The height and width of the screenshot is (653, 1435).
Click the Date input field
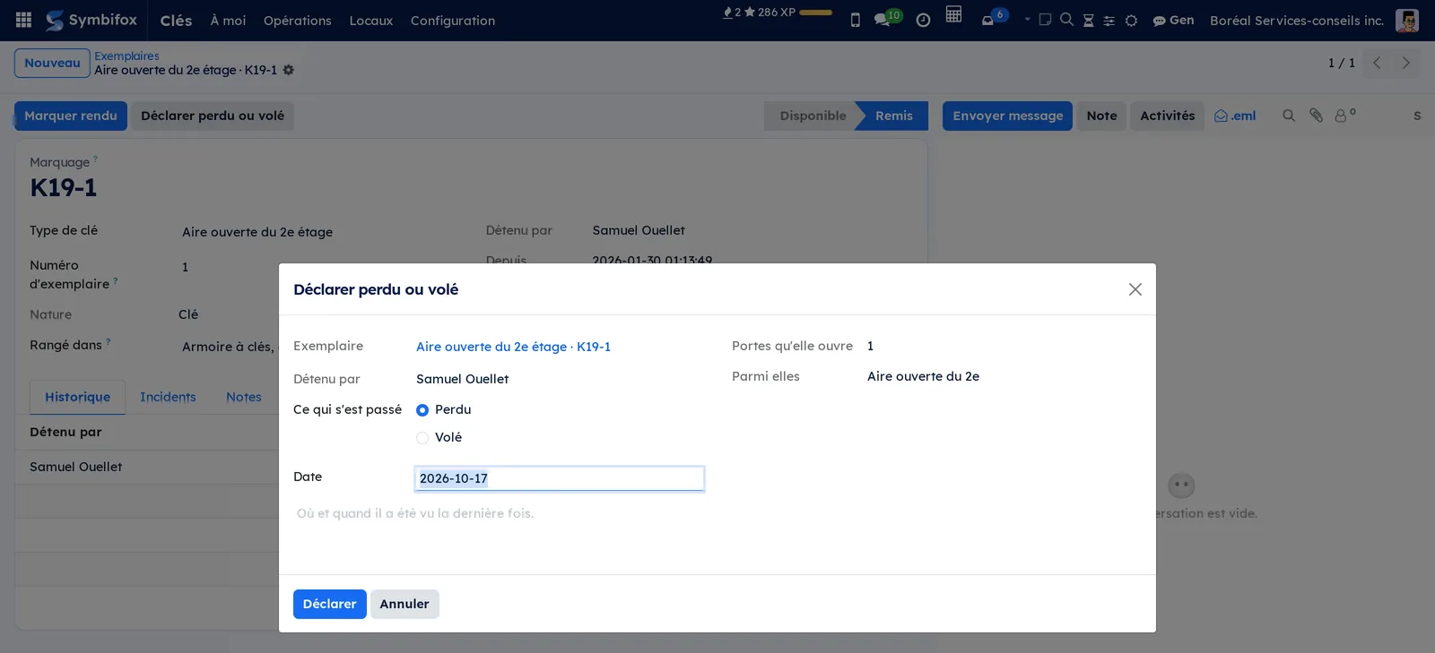(560, 478)
